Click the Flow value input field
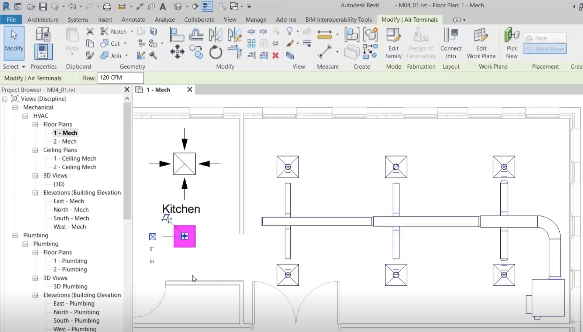 pyautogui.click(x=120, y=78)
